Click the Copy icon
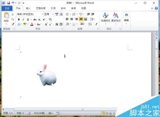 [13, 19]
